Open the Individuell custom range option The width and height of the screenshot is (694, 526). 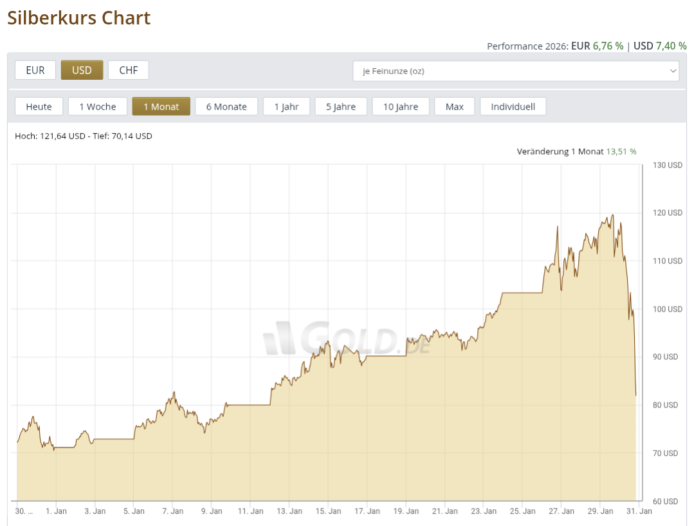[x=513, y=106]
